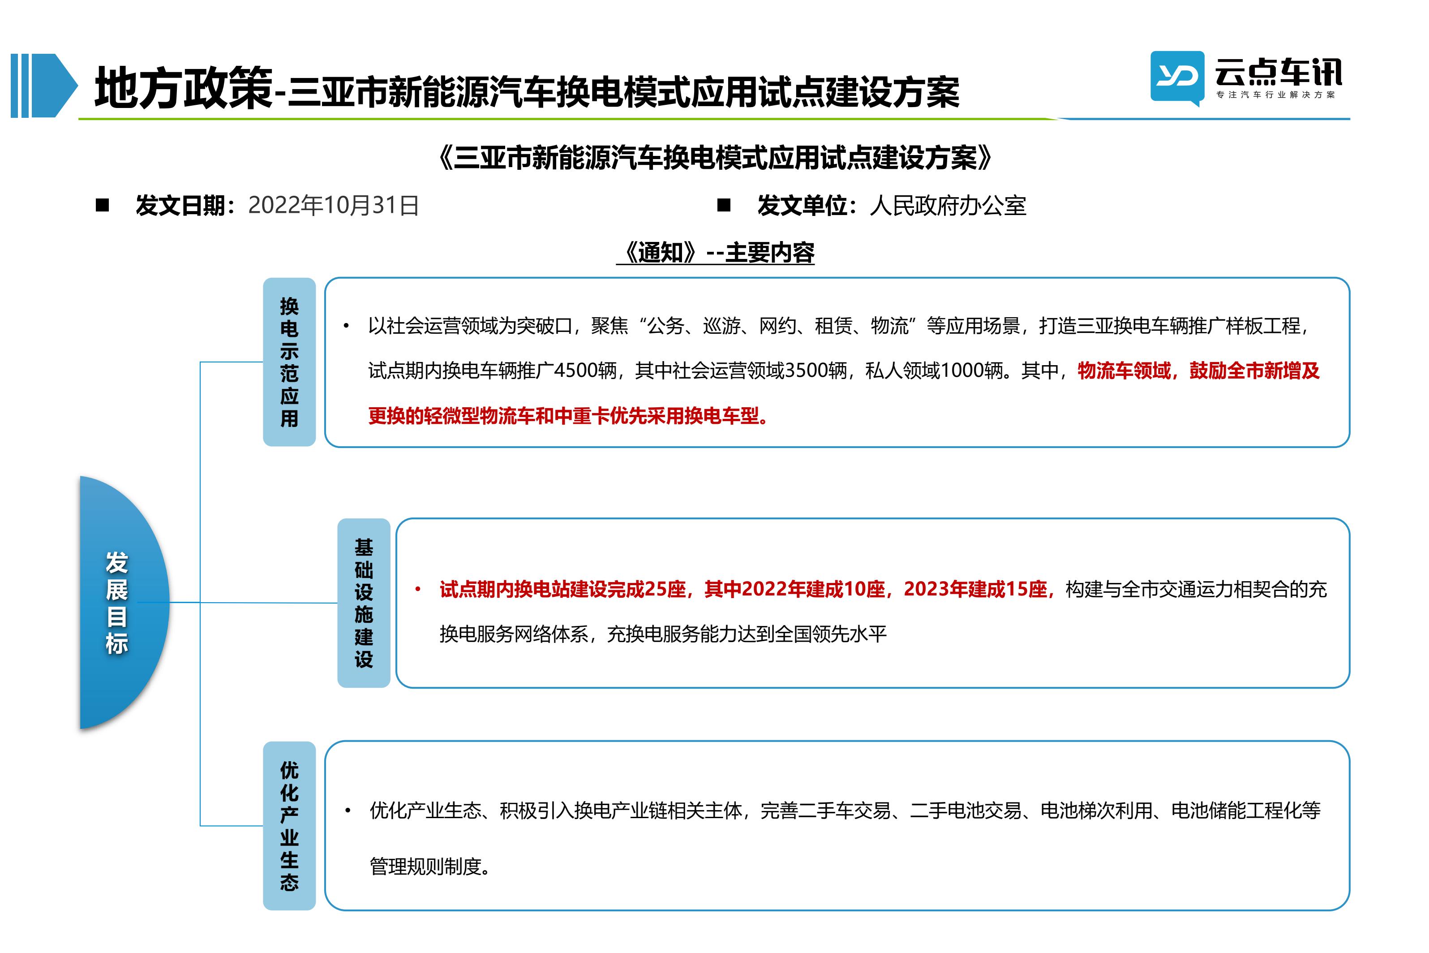
Task: Click the text 构建与全市交通运力相契合的充
Action: tap(1196, 590)
